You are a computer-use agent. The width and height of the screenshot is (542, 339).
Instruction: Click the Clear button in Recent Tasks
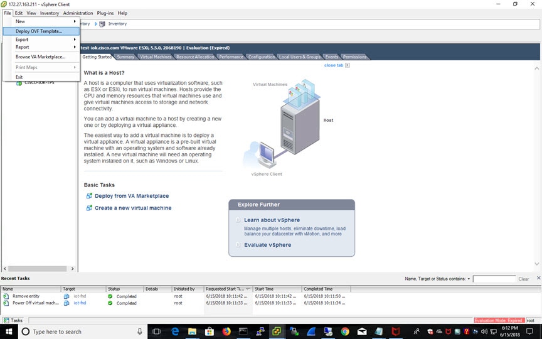523,279
